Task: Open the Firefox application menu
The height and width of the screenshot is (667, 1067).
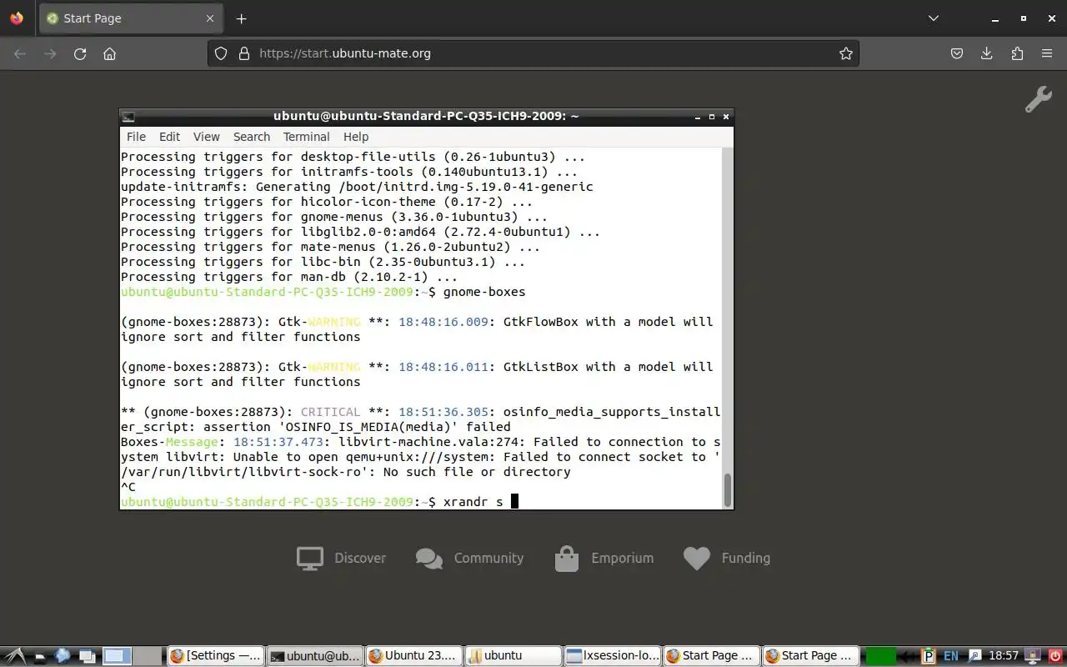Action: pyautogui.click(x=1047, y=53)
